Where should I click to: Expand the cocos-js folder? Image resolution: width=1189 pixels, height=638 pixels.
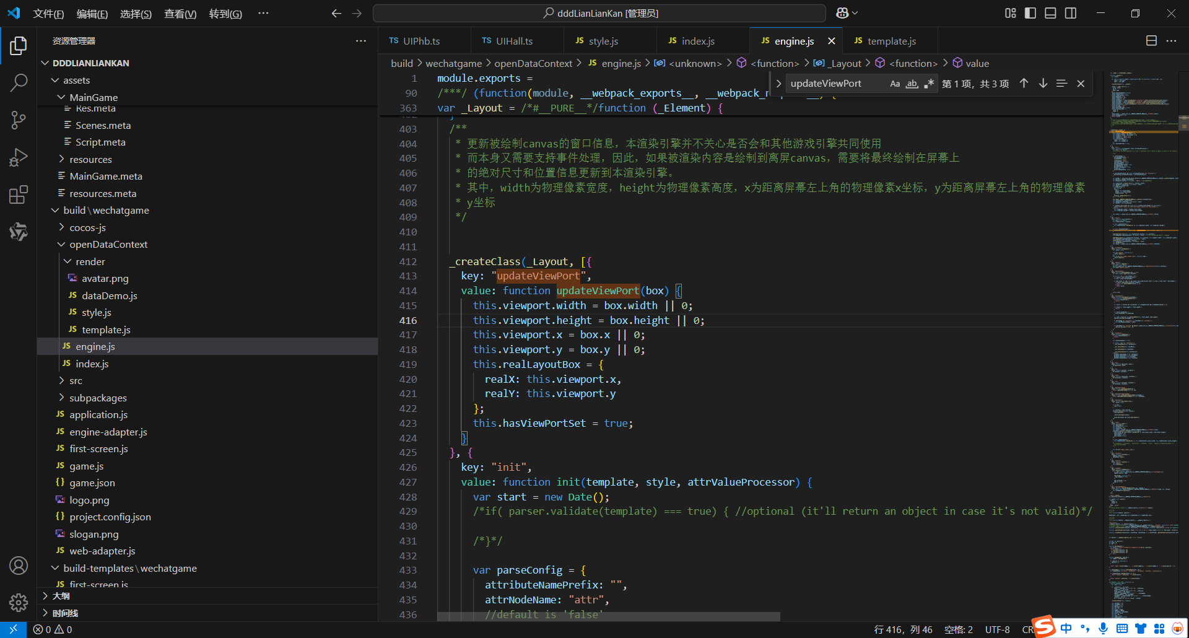pos(87,227)
